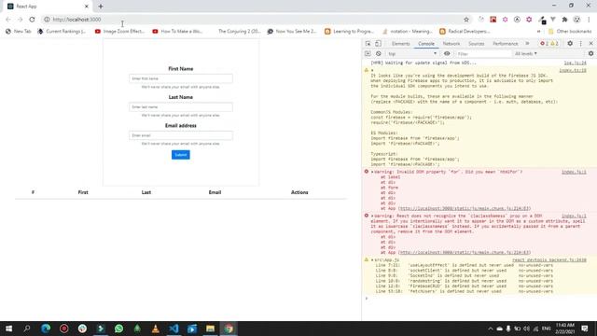The height and width of the screenshot is (336, 597).
Task: Click the 'Last' table column header
Action: [x=146, y=192]
